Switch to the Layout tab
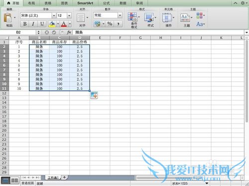This screenshot has height=186, width=249. coord(31,3)
